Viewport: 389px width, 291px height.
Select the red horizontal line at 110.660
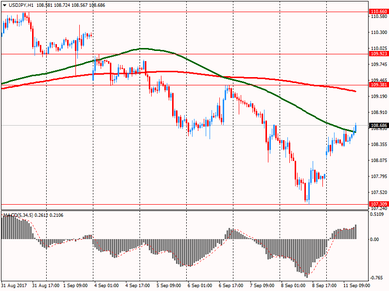click(x=185, y=12)
